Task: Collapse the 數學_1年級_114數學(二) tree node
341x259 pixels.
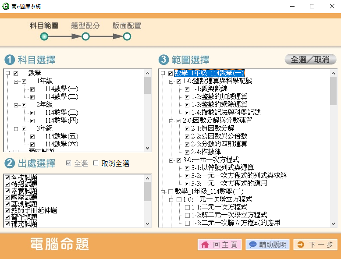Action: coord(163,192)
